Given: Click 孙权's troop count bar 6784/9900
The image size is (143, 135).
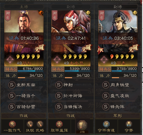Looking at the screenshot, I should [30, 69].
